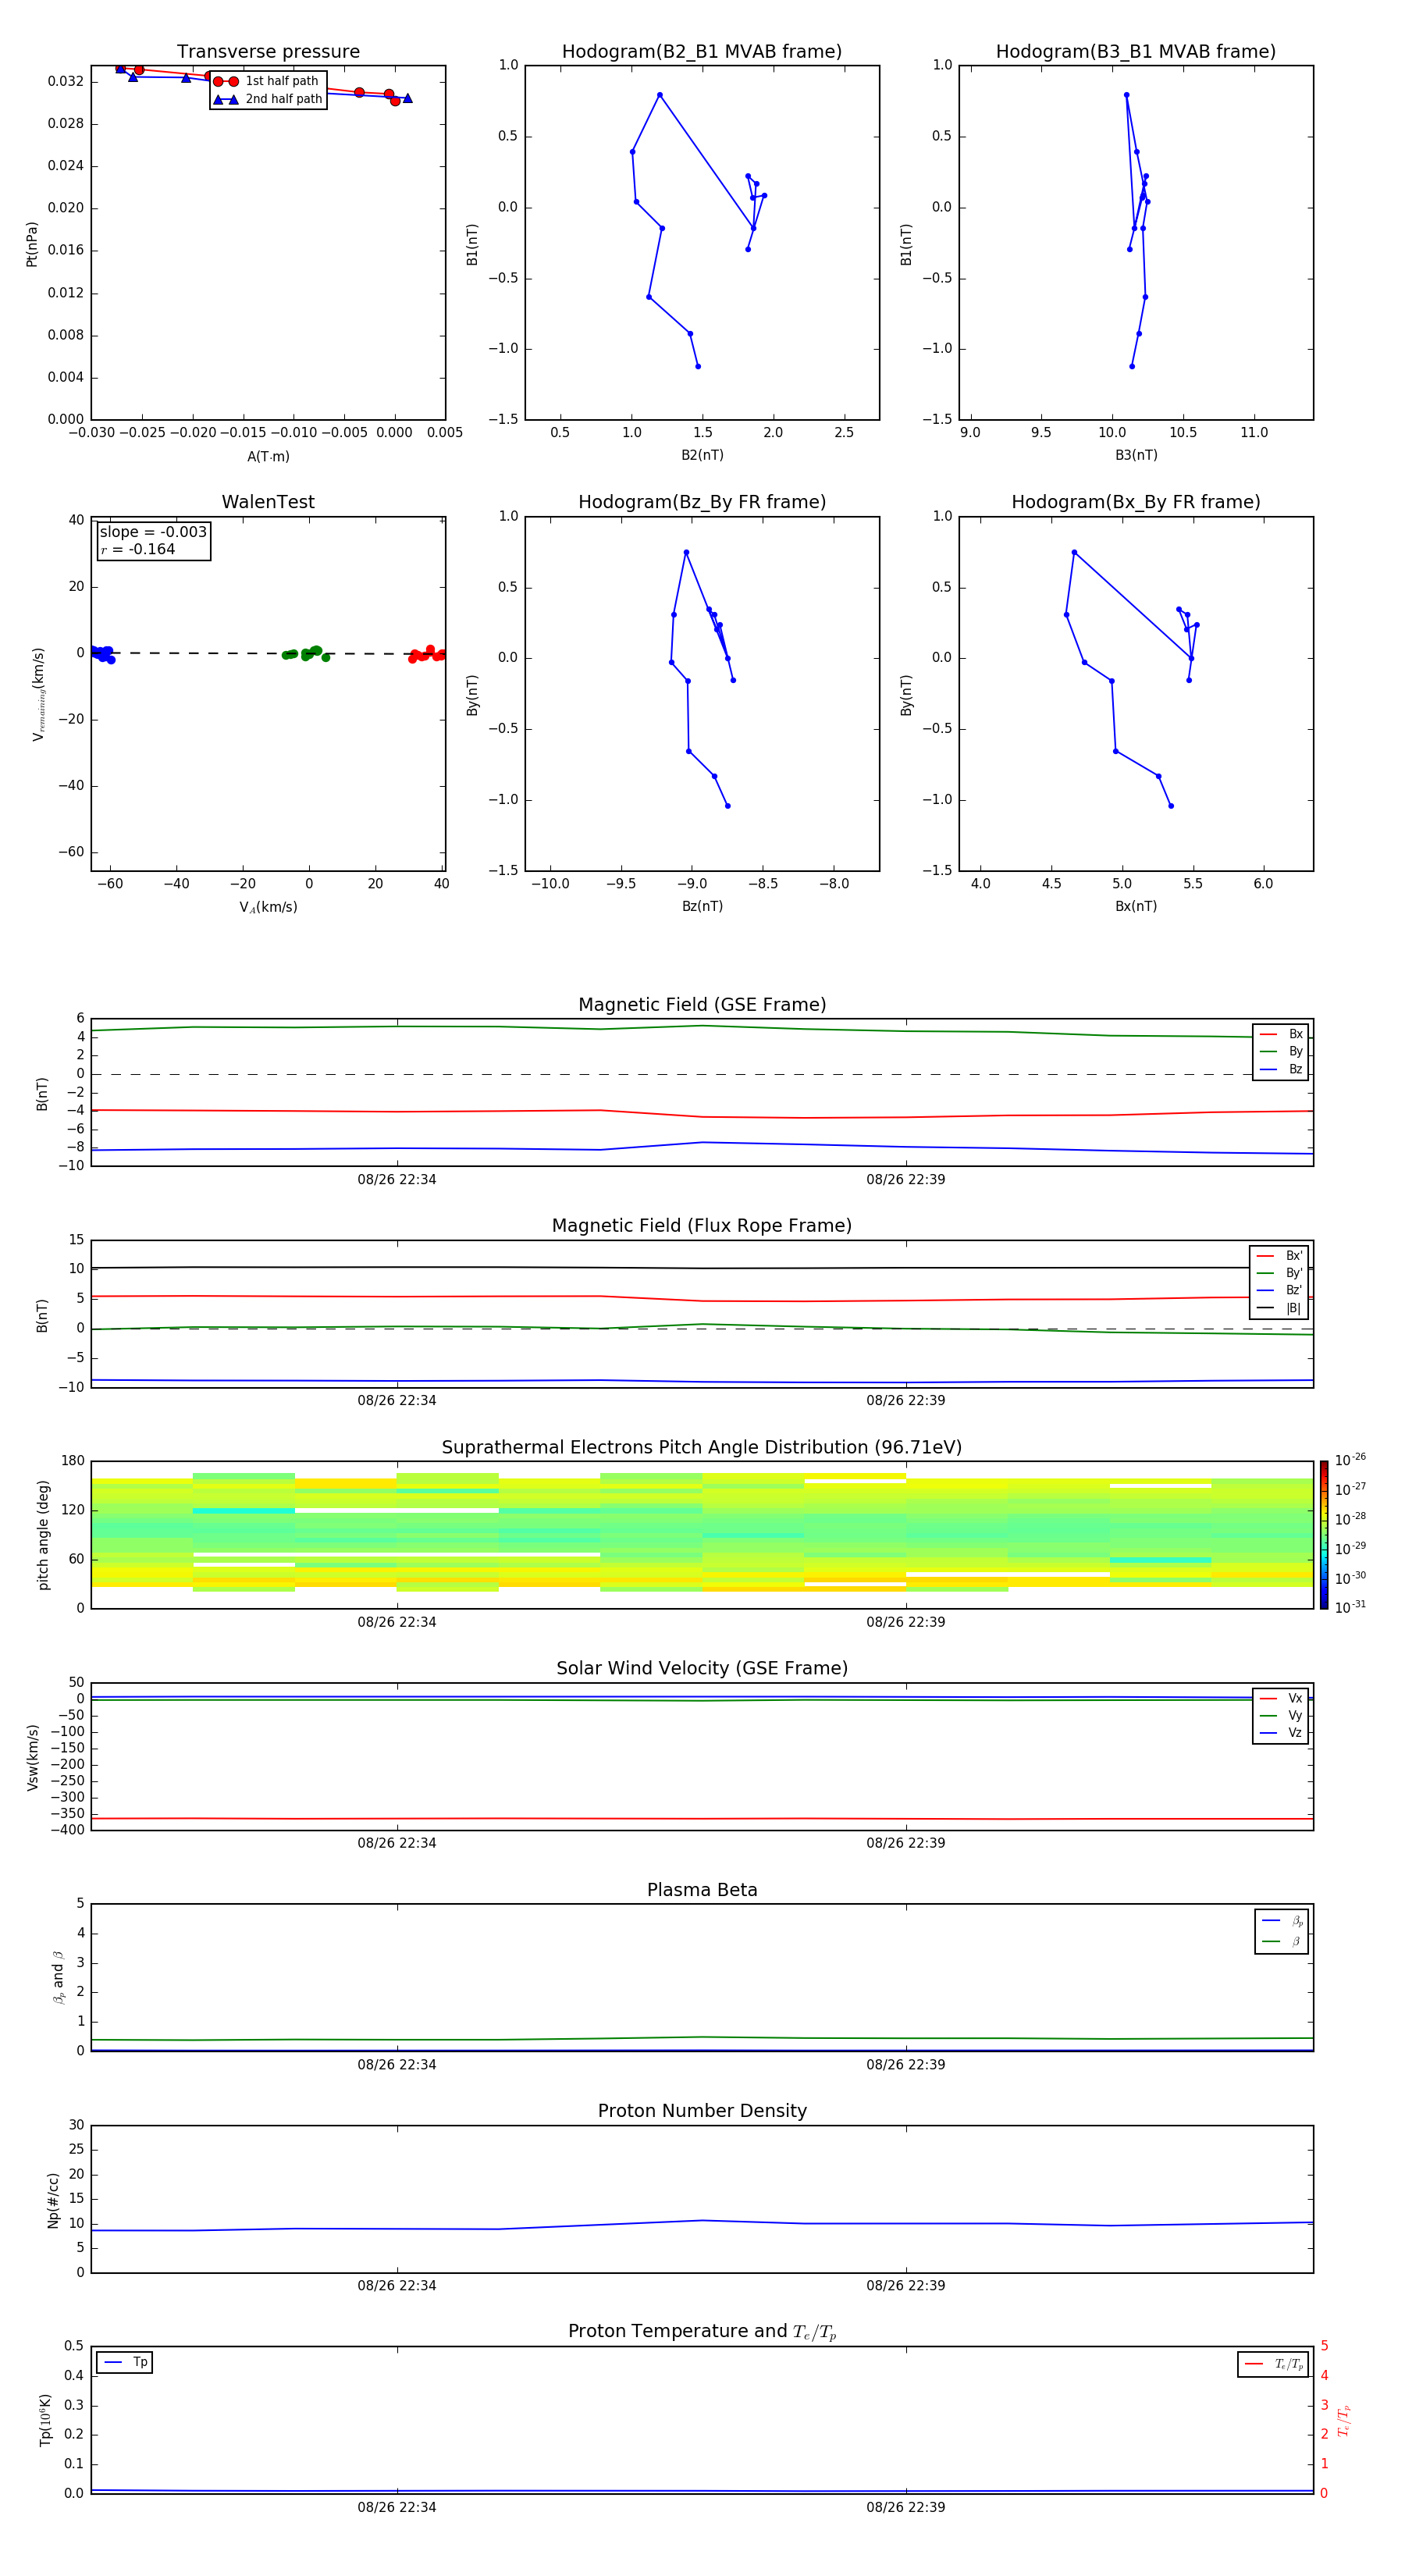This screenshot has height=2576, width=1405.
Task: Click the "Solar Wind Velocity (GSE Frame)" title
Action: tap(702, 1669)
